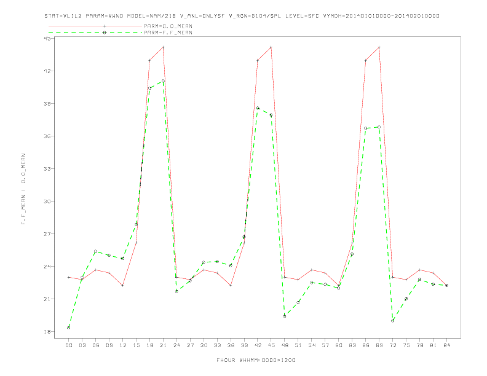This screenshot has width=487, height=376.
Task: Select forecast hour 18 on x-axis
Action: (149, 345)
